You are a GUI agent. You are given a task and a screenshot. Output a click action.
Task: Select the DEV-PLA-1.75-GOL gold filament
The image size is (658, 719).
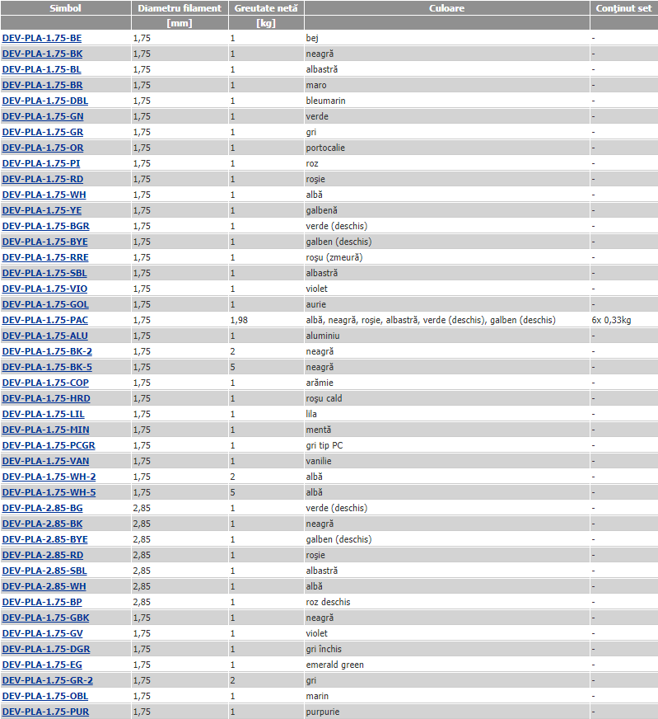(45, 304)
